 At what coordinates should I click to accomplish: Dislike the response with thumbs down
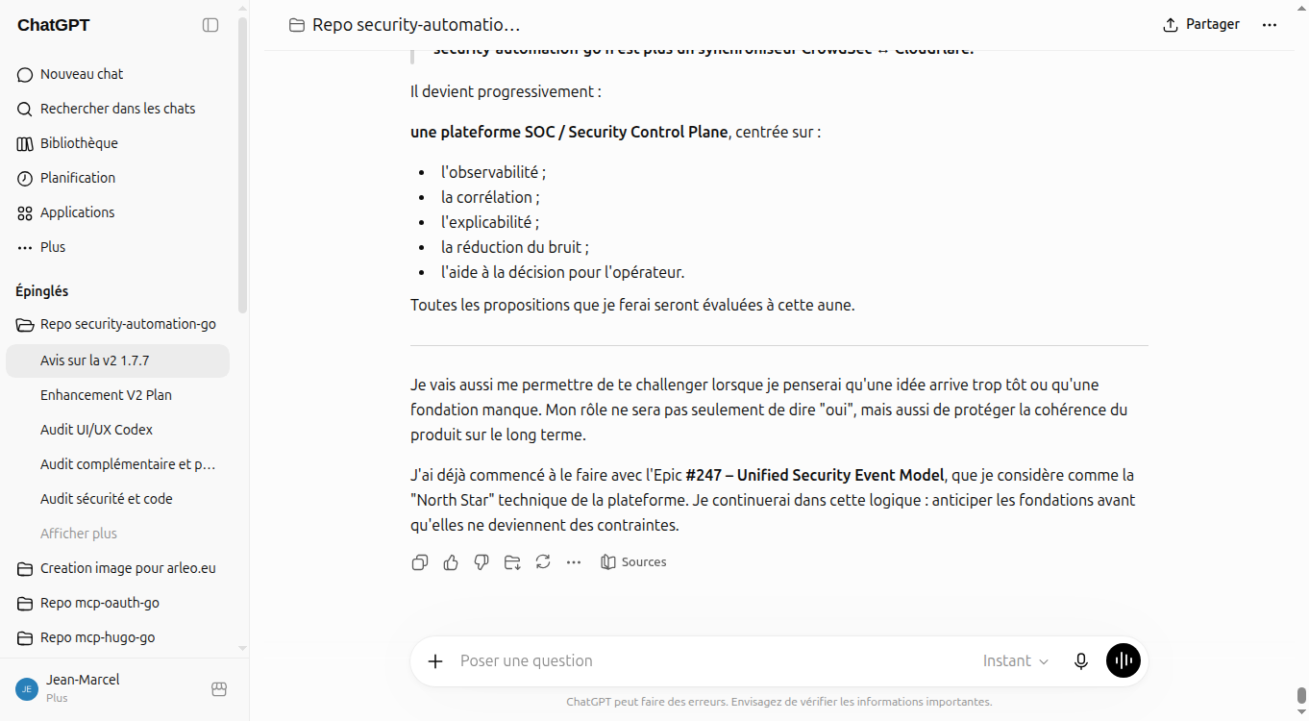482,562
